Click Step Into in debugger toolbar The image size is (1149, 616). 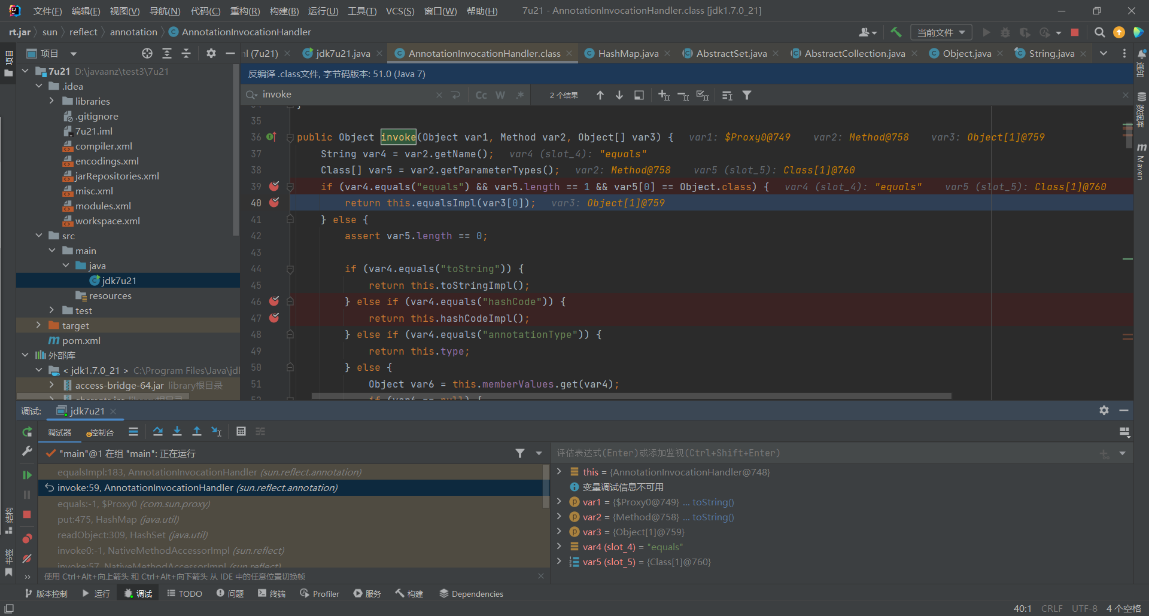(x=177, y=431)
